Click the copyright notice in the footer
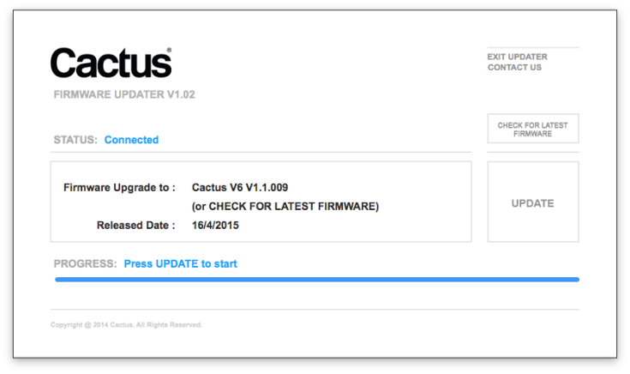Image resolution: width=630 pixels, height=374 pixels. click(x=126, y=325)
